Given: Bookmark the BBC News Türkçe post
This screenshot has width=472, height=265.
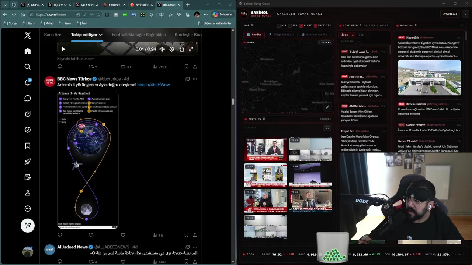Looking at the screenshot, I should [186, 235].
